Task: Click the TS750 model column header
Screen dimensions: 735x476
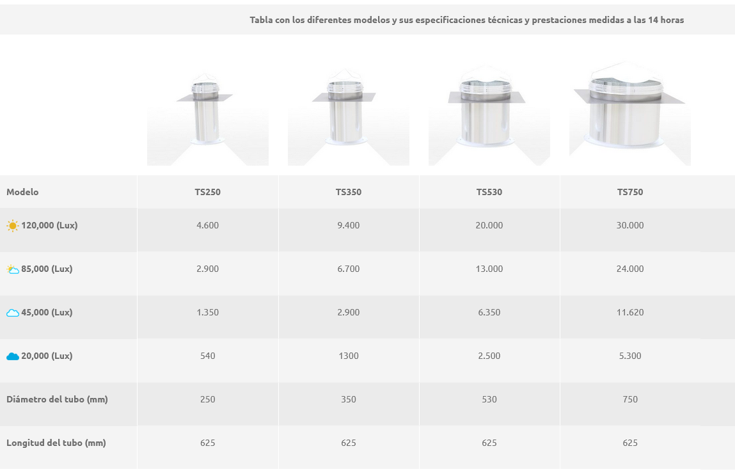Action: pyautogui.click(x=630, y=192)
